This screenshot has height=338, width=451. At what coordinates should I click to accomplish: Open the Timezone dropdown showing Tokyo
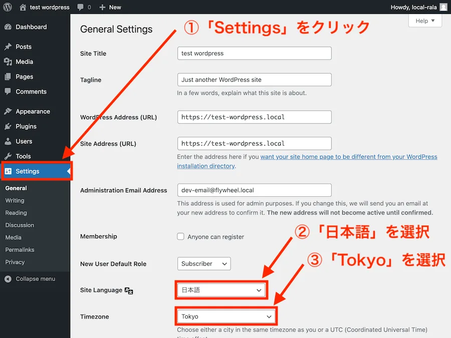pos(226,316)
